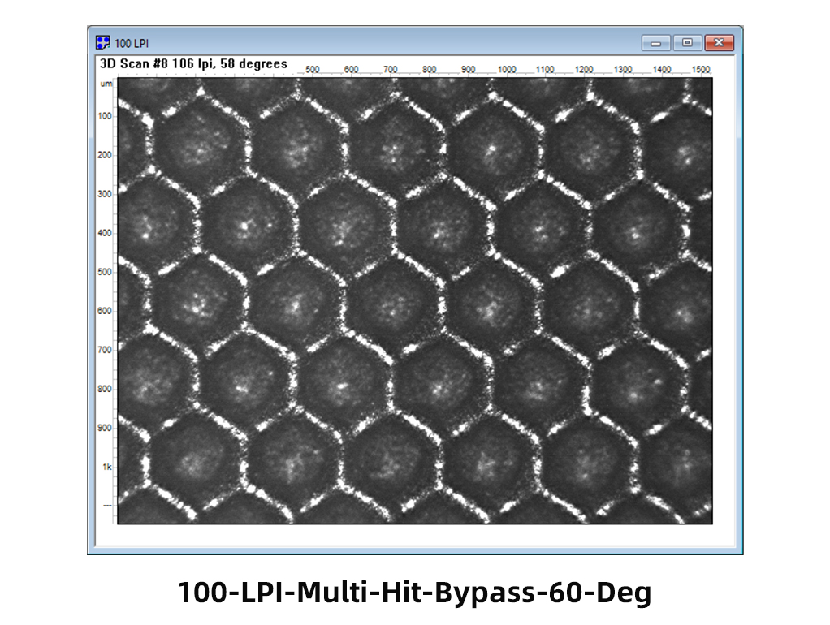Click the 1500 mark on horizontal ruler
Viewport: 830px width, 625px height.
click(x=701, y=70)
